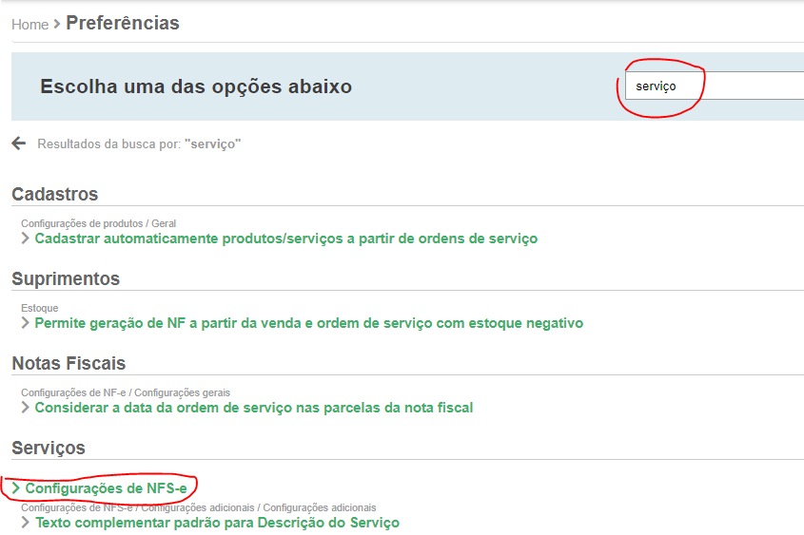Click the Cadastros section heading
Screen dimensions: 804x535
[55, 194]
